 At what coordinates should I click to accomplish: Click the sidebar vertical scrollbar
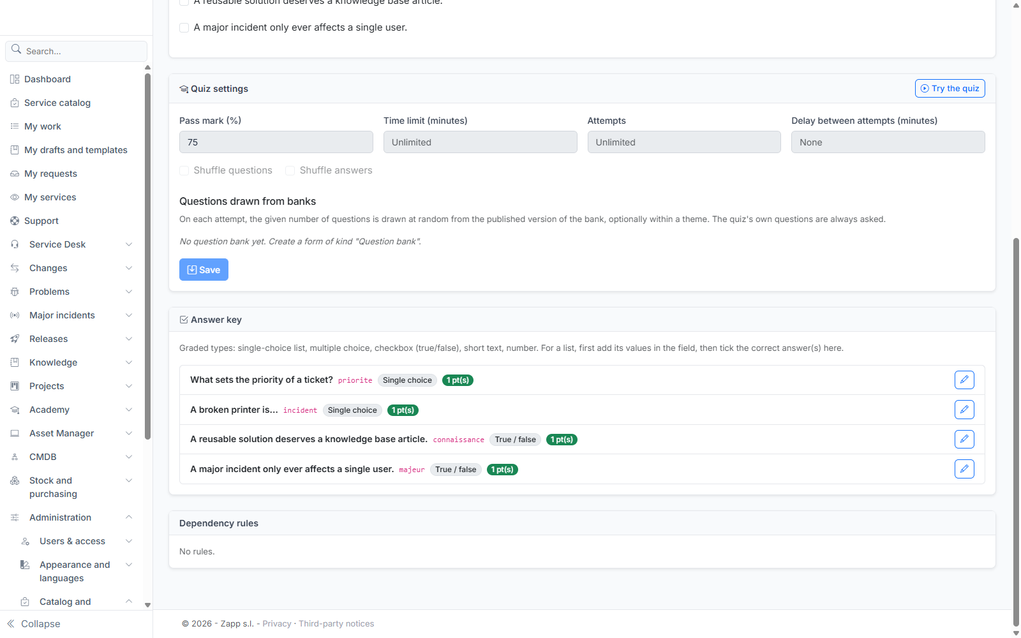point(147,256)
